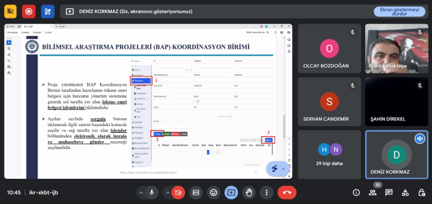Image resolution: width=432 pixels, height=204 pixels.
Task: Expand the floating blue pill's caret arrow
Action: [283, 169]
